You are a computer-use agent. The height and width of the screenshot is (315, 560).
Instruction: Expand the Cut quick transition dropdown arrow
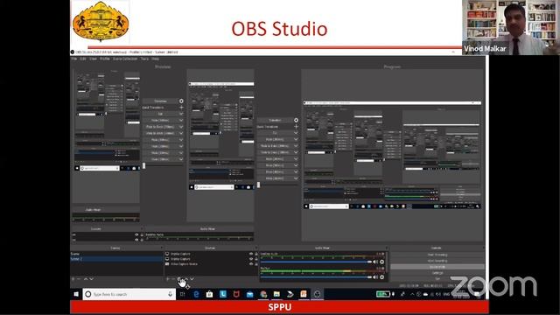tap(296, 133)
